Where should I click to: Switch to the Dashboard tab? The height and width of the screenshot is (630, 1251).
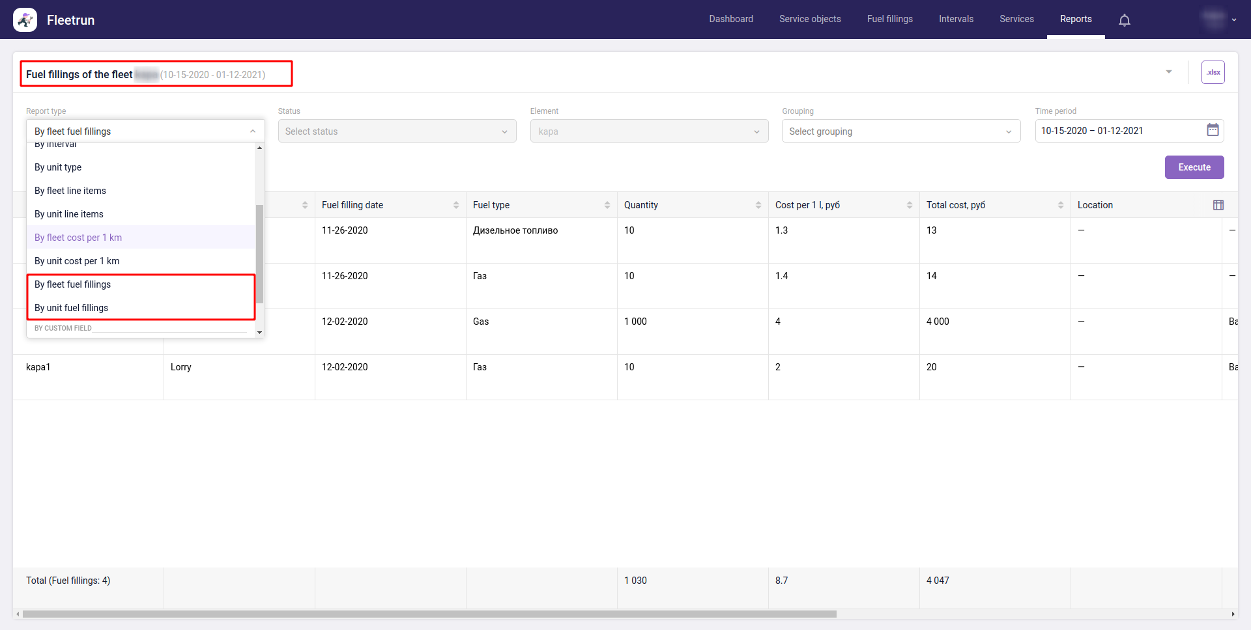(x=730, y=20)
